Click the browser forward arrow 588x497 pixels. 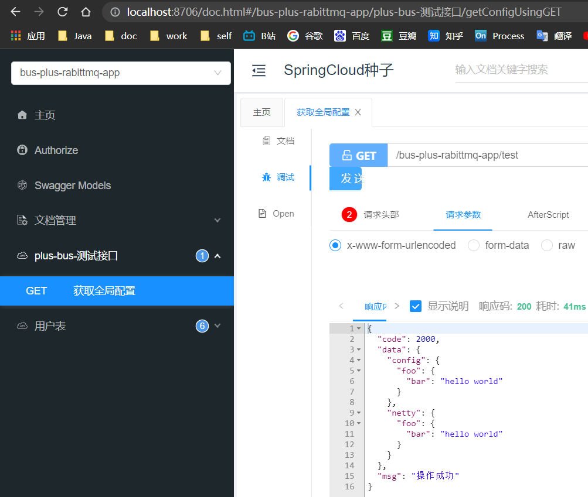coord(39,12)
